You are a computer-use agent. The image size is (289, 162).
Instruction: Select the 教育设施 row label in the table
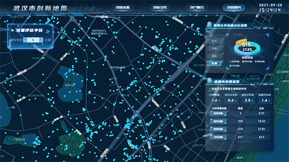pyautogui.click(x=219, y=129)
